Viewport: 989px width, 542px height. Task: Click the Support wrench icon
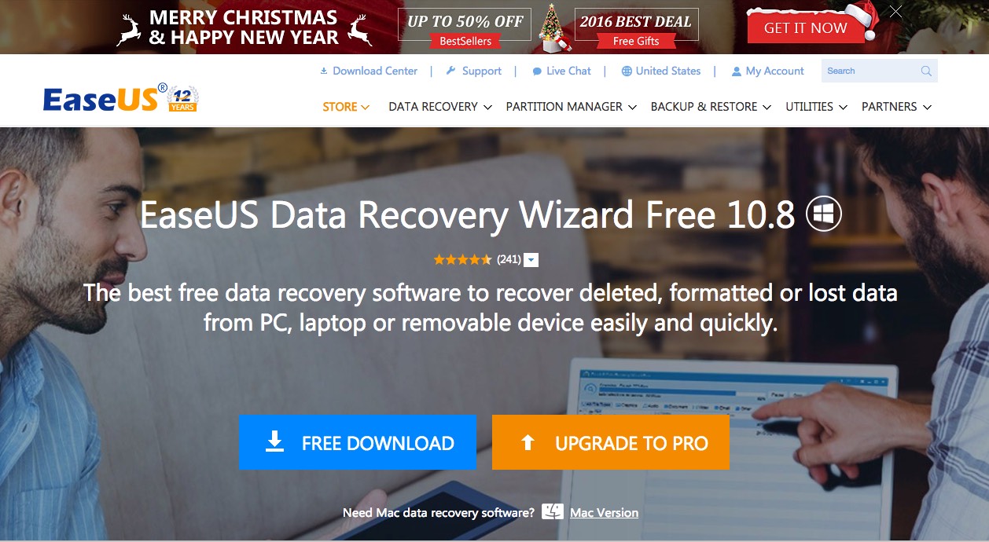point(451,71)
